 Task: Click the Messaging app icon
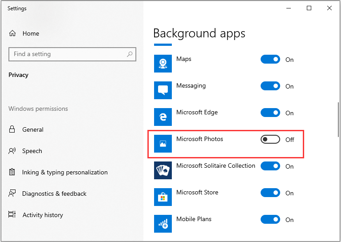(163, 90)
